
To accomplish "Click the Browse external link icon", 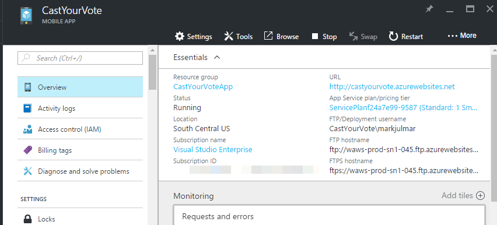I will (268, 36).
